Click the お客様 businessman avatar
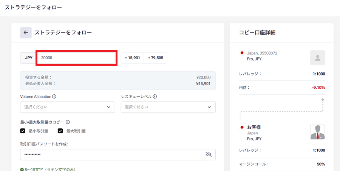Screen dimensions: 340x171 pos(317,132)
